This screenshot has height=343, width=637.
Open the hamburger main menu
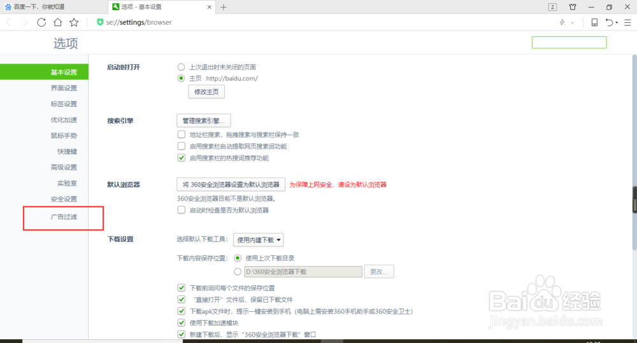tap(627, 23)
